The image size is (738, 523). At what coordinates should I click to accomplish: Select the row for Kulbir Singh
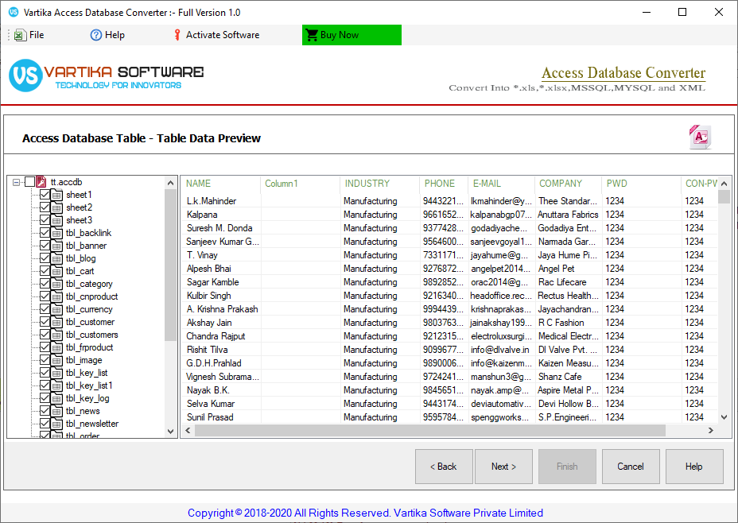tap(449, 296)
